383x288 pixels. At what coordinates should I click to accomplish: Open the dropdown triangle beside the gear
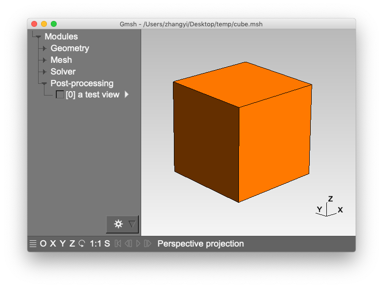coord(132,224)
